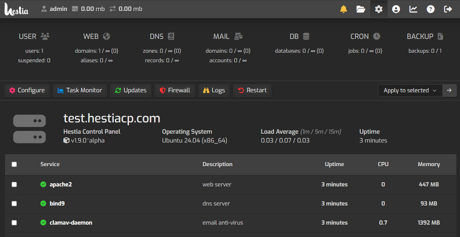Click the Service column header
460x237 pixels.
coord(50,164)
